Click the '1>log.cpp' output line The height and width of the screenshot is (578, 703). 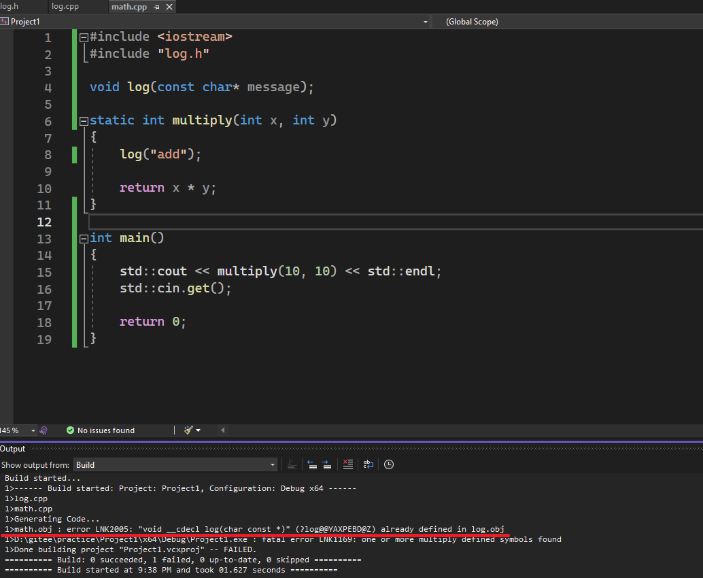point(26,498)
